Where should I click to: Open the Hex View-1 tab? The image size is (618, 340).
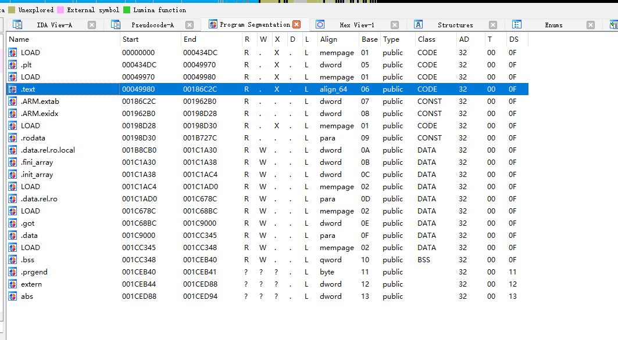pyautogui.click(x=357, y=25)
